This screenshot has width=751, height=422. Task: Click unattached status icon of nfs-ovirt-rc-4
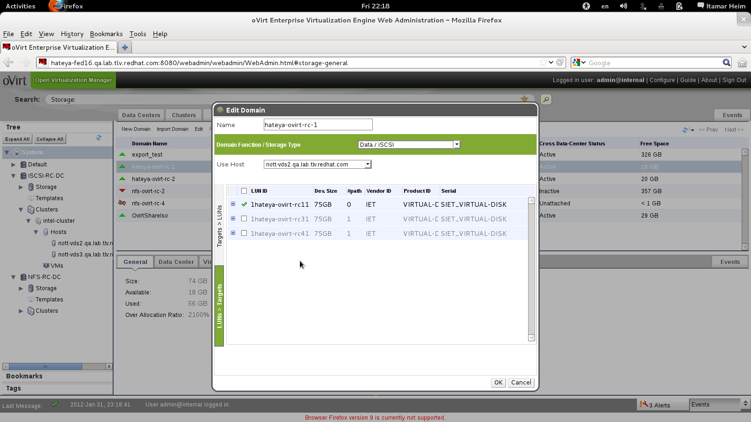tap(122, 203)
